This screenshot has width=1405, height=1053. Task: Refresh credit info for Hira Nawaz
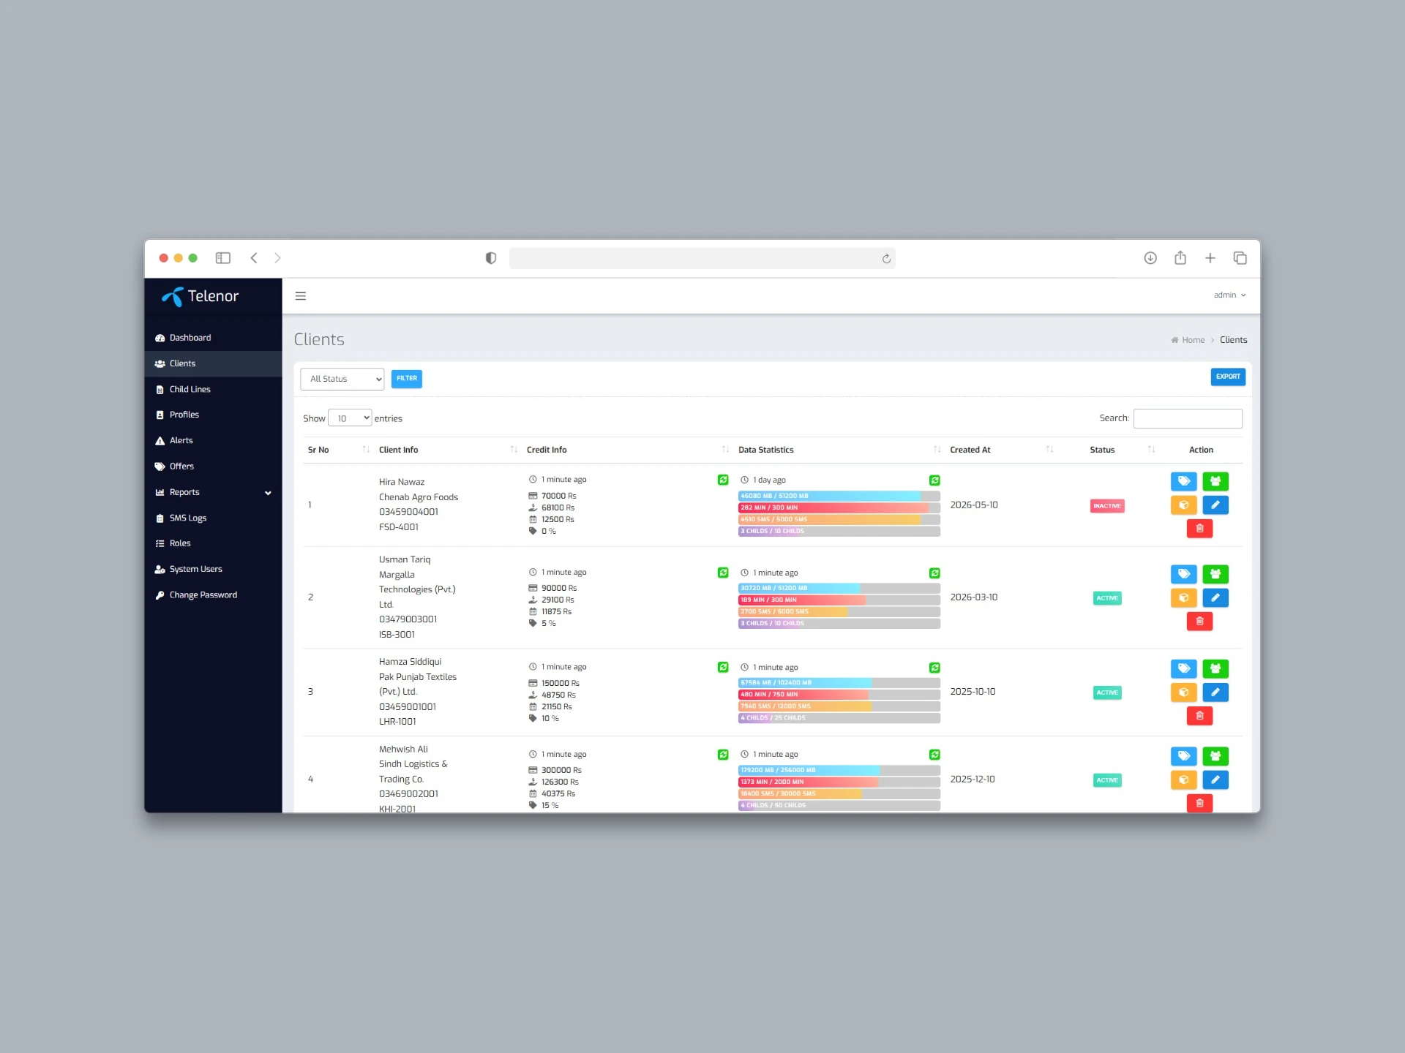(723, 480)
